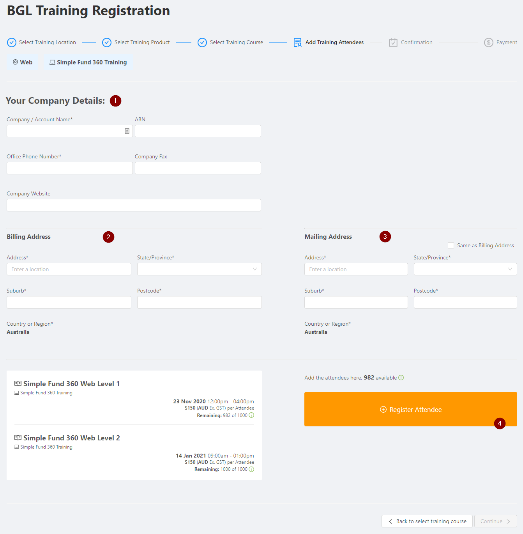Focus the ABN input field
The width and height of the screenshot is (523, 534).
198,131
